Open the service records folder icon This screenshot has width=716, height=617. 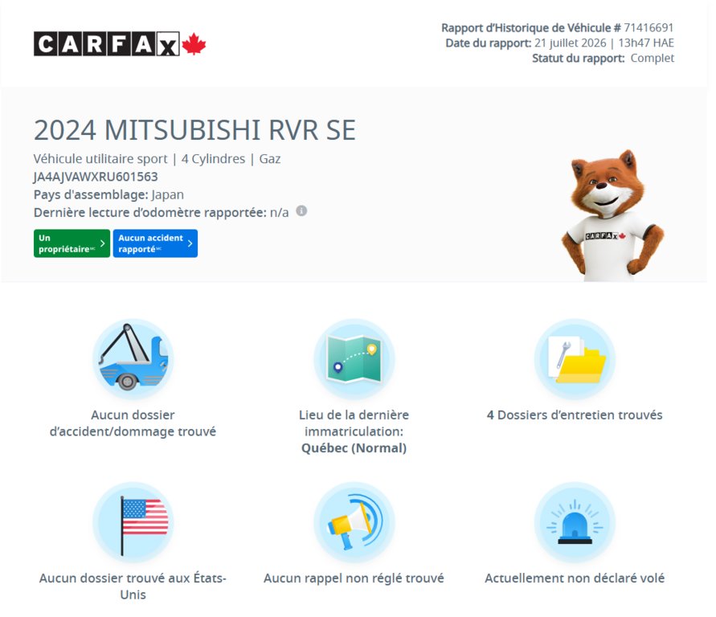pyautogui.click(x=575, y=358)
